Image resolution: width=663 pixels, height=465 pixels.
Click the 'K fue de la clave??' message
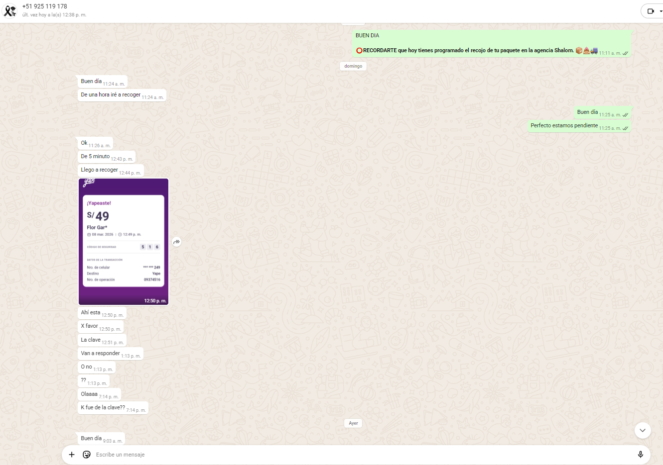[103, 408]
